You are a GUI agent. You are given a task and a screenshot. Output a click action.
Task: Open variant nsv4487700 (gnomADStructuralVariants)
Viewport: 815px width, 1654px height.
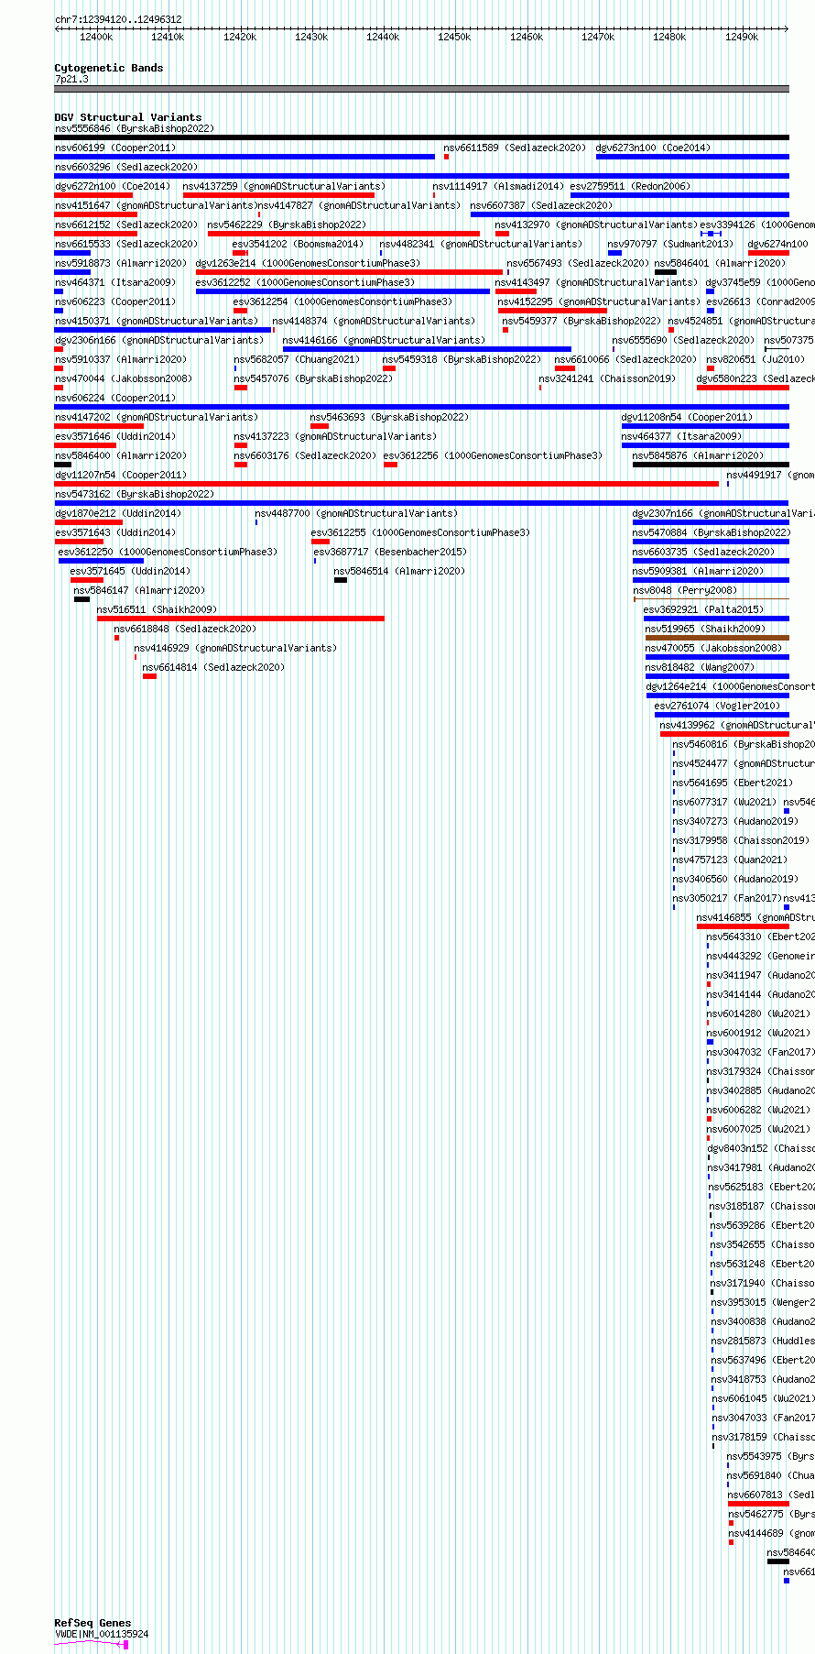[x=356, y=513]
